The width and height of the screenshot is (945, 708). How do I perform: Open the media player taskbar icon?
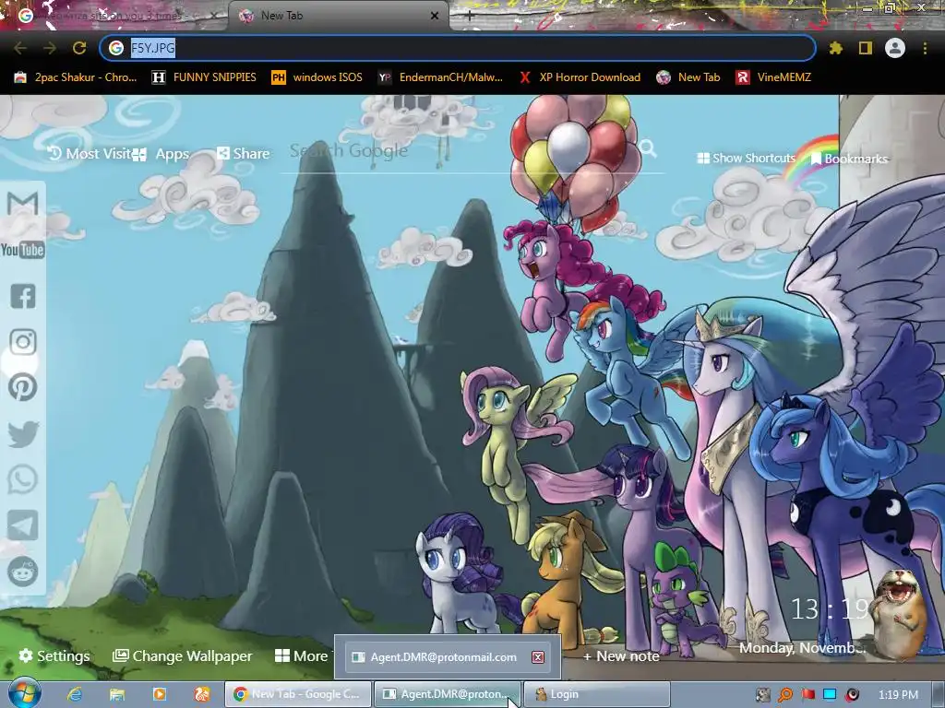[x=159, y=694]
